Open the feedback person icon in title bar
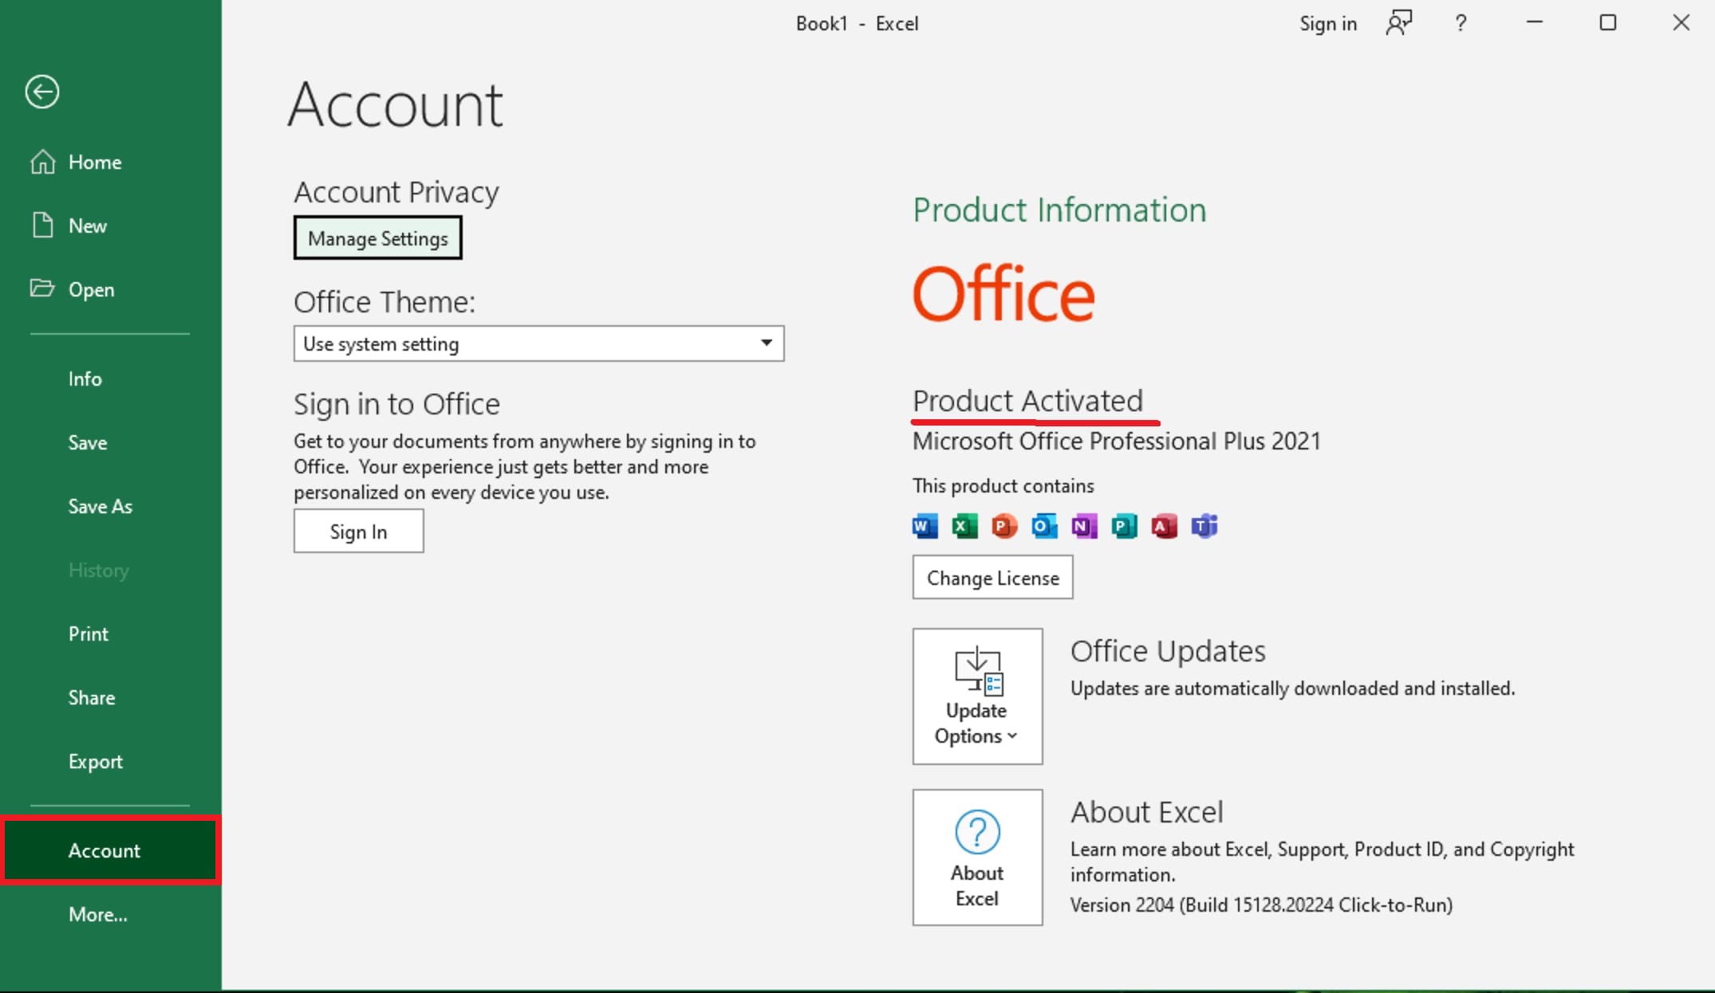1715x993 pixels. pos(1399,23)
